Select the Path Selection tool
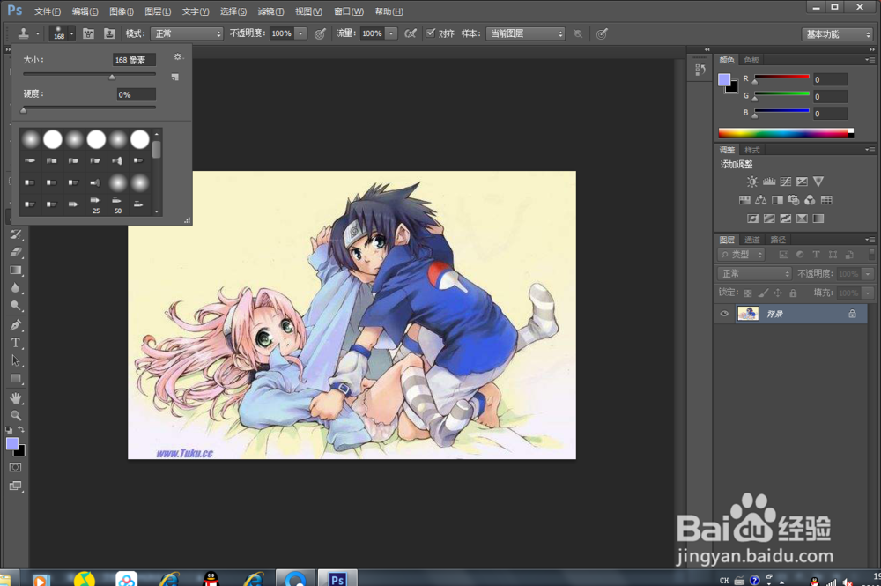 click(16, 360)
